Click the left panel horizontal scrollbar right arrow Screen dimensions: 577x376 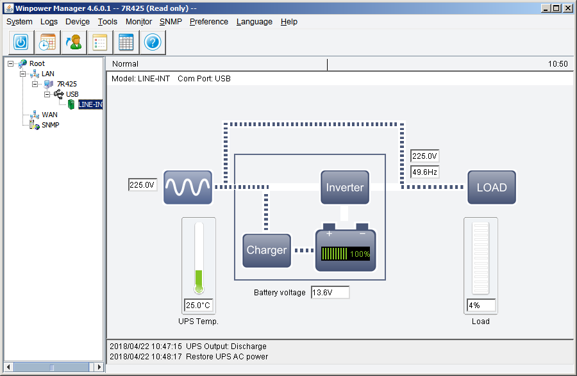[99, 367]
